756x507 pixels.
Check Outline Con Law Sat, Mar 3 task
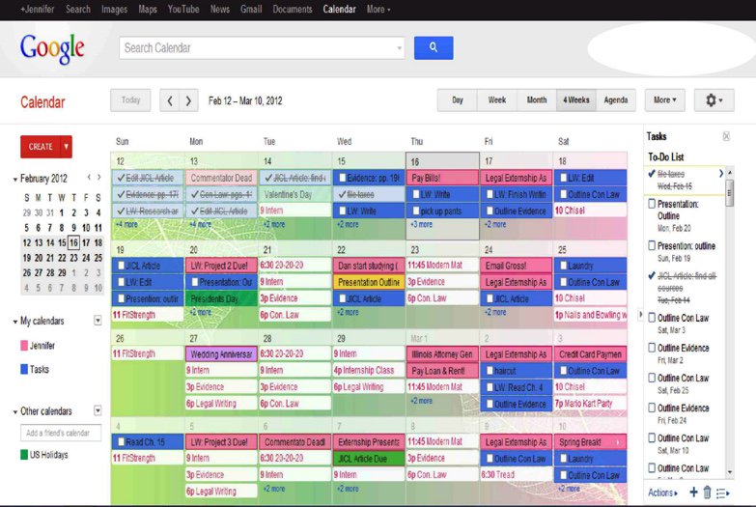click(652, 318)
